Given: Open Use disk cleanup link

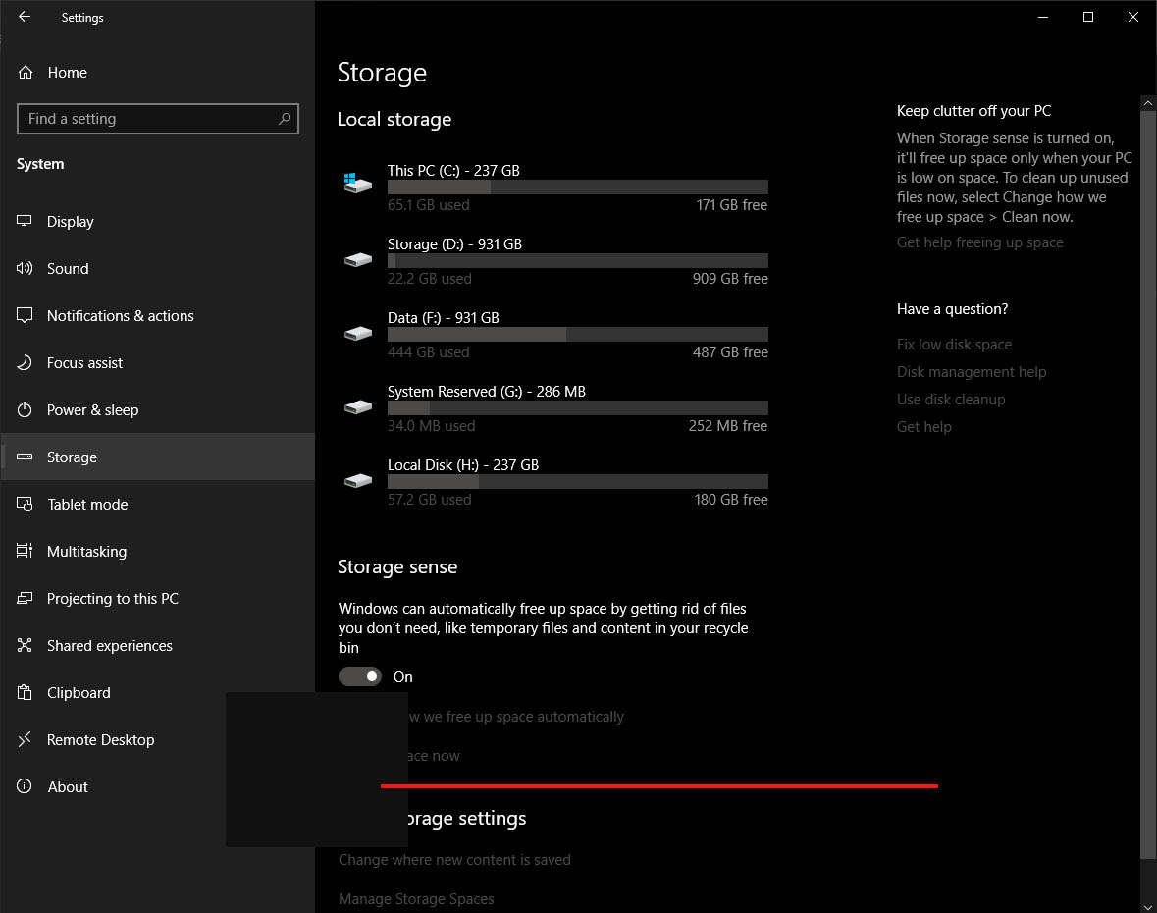Looking at the screenshot, I should 950,400.
